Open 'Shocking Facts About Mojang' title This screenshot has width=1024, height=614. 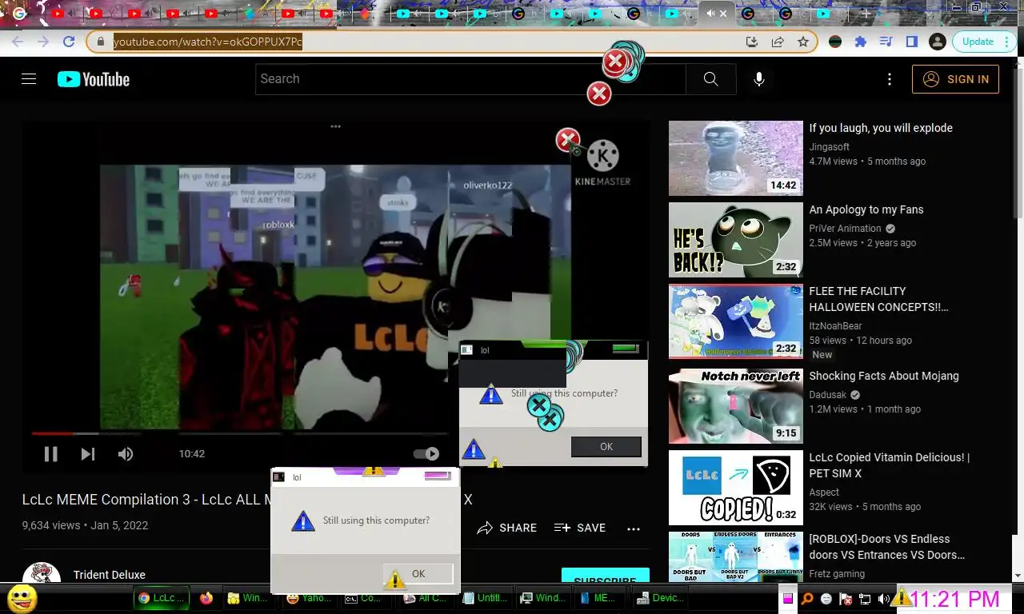[884, 376]
